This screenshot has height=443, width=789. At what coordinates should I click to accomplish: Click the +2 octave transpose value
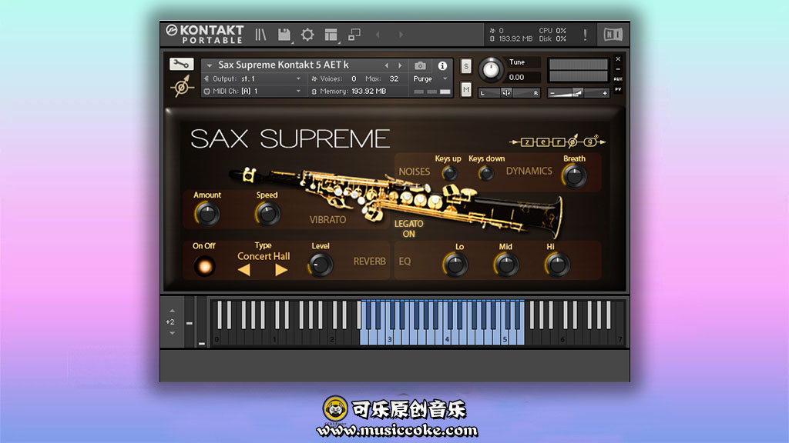(170, 322)
